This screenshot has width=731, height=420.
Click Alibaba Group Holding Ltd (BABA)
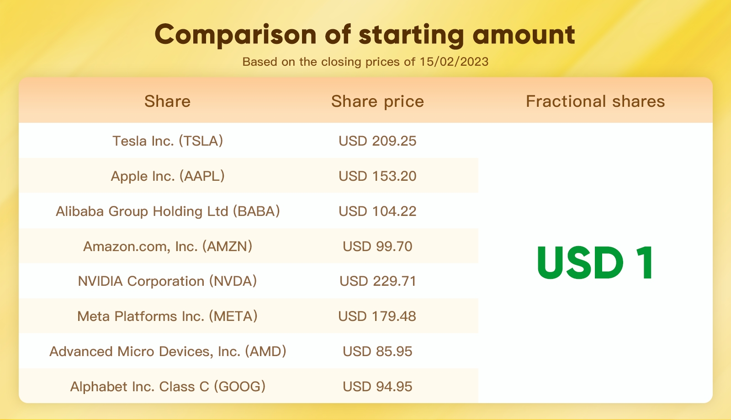(x=168, y=211)
